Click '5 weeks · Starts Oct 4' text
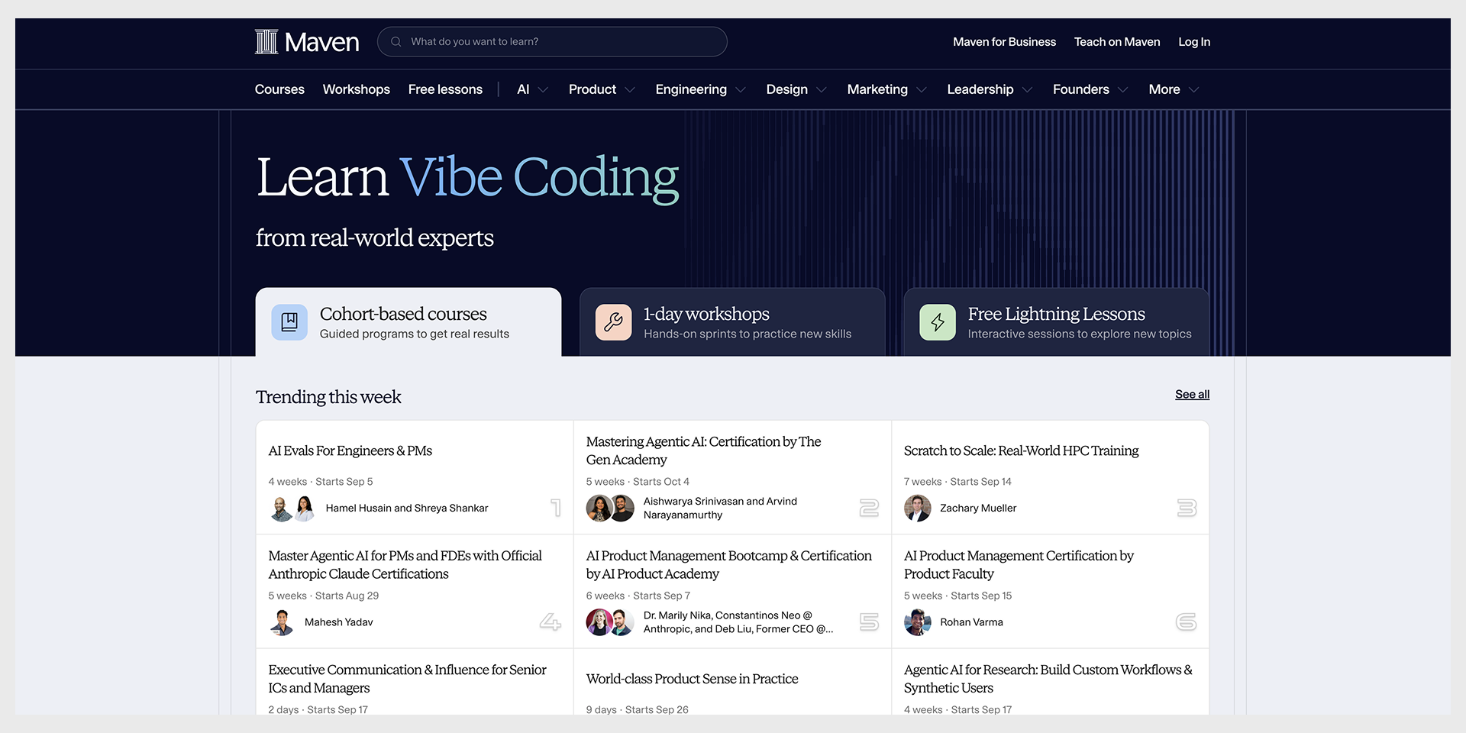The image size is (1466, 733). (638, 482)
